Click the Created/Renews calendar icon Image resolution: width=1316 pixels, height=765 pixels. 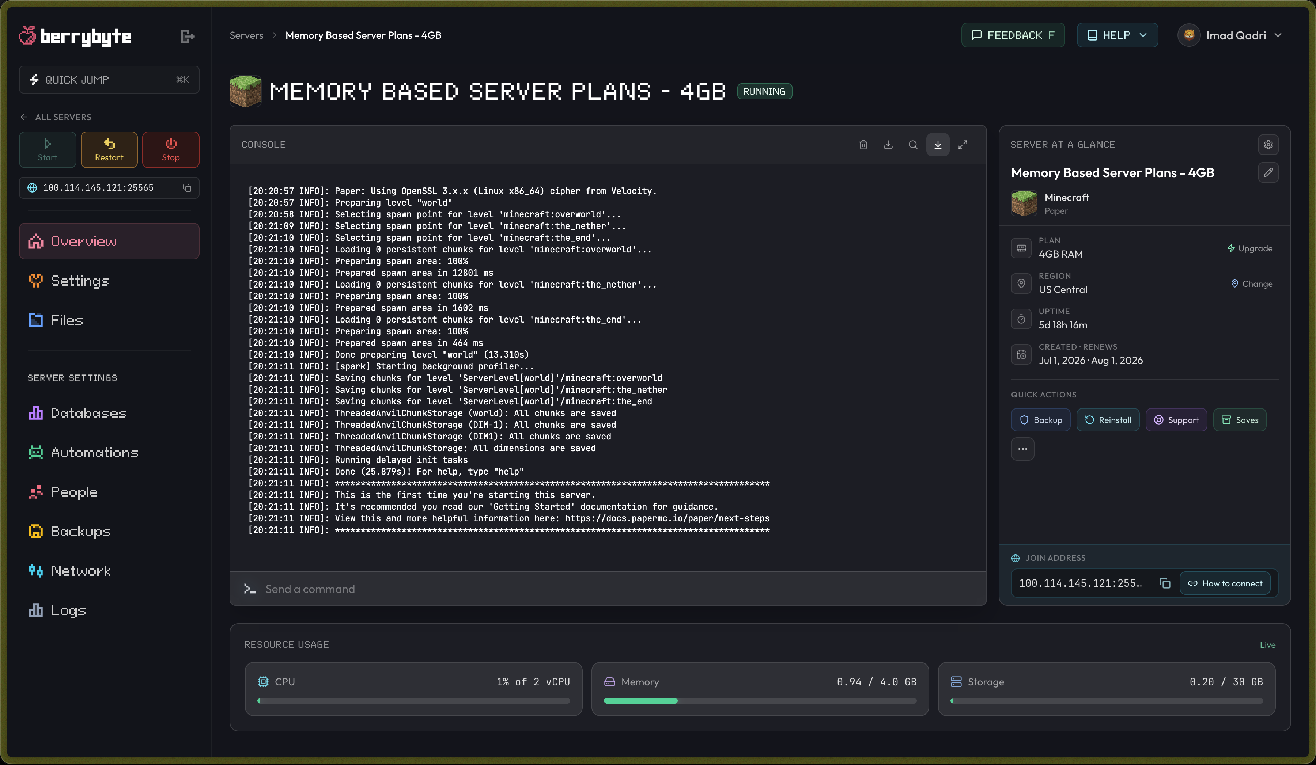(1021, 354)
